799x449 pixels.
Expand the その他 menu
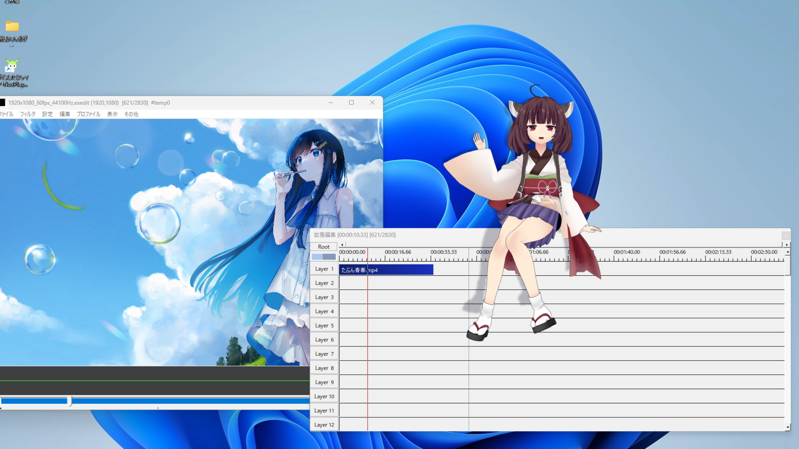point(131,114)
